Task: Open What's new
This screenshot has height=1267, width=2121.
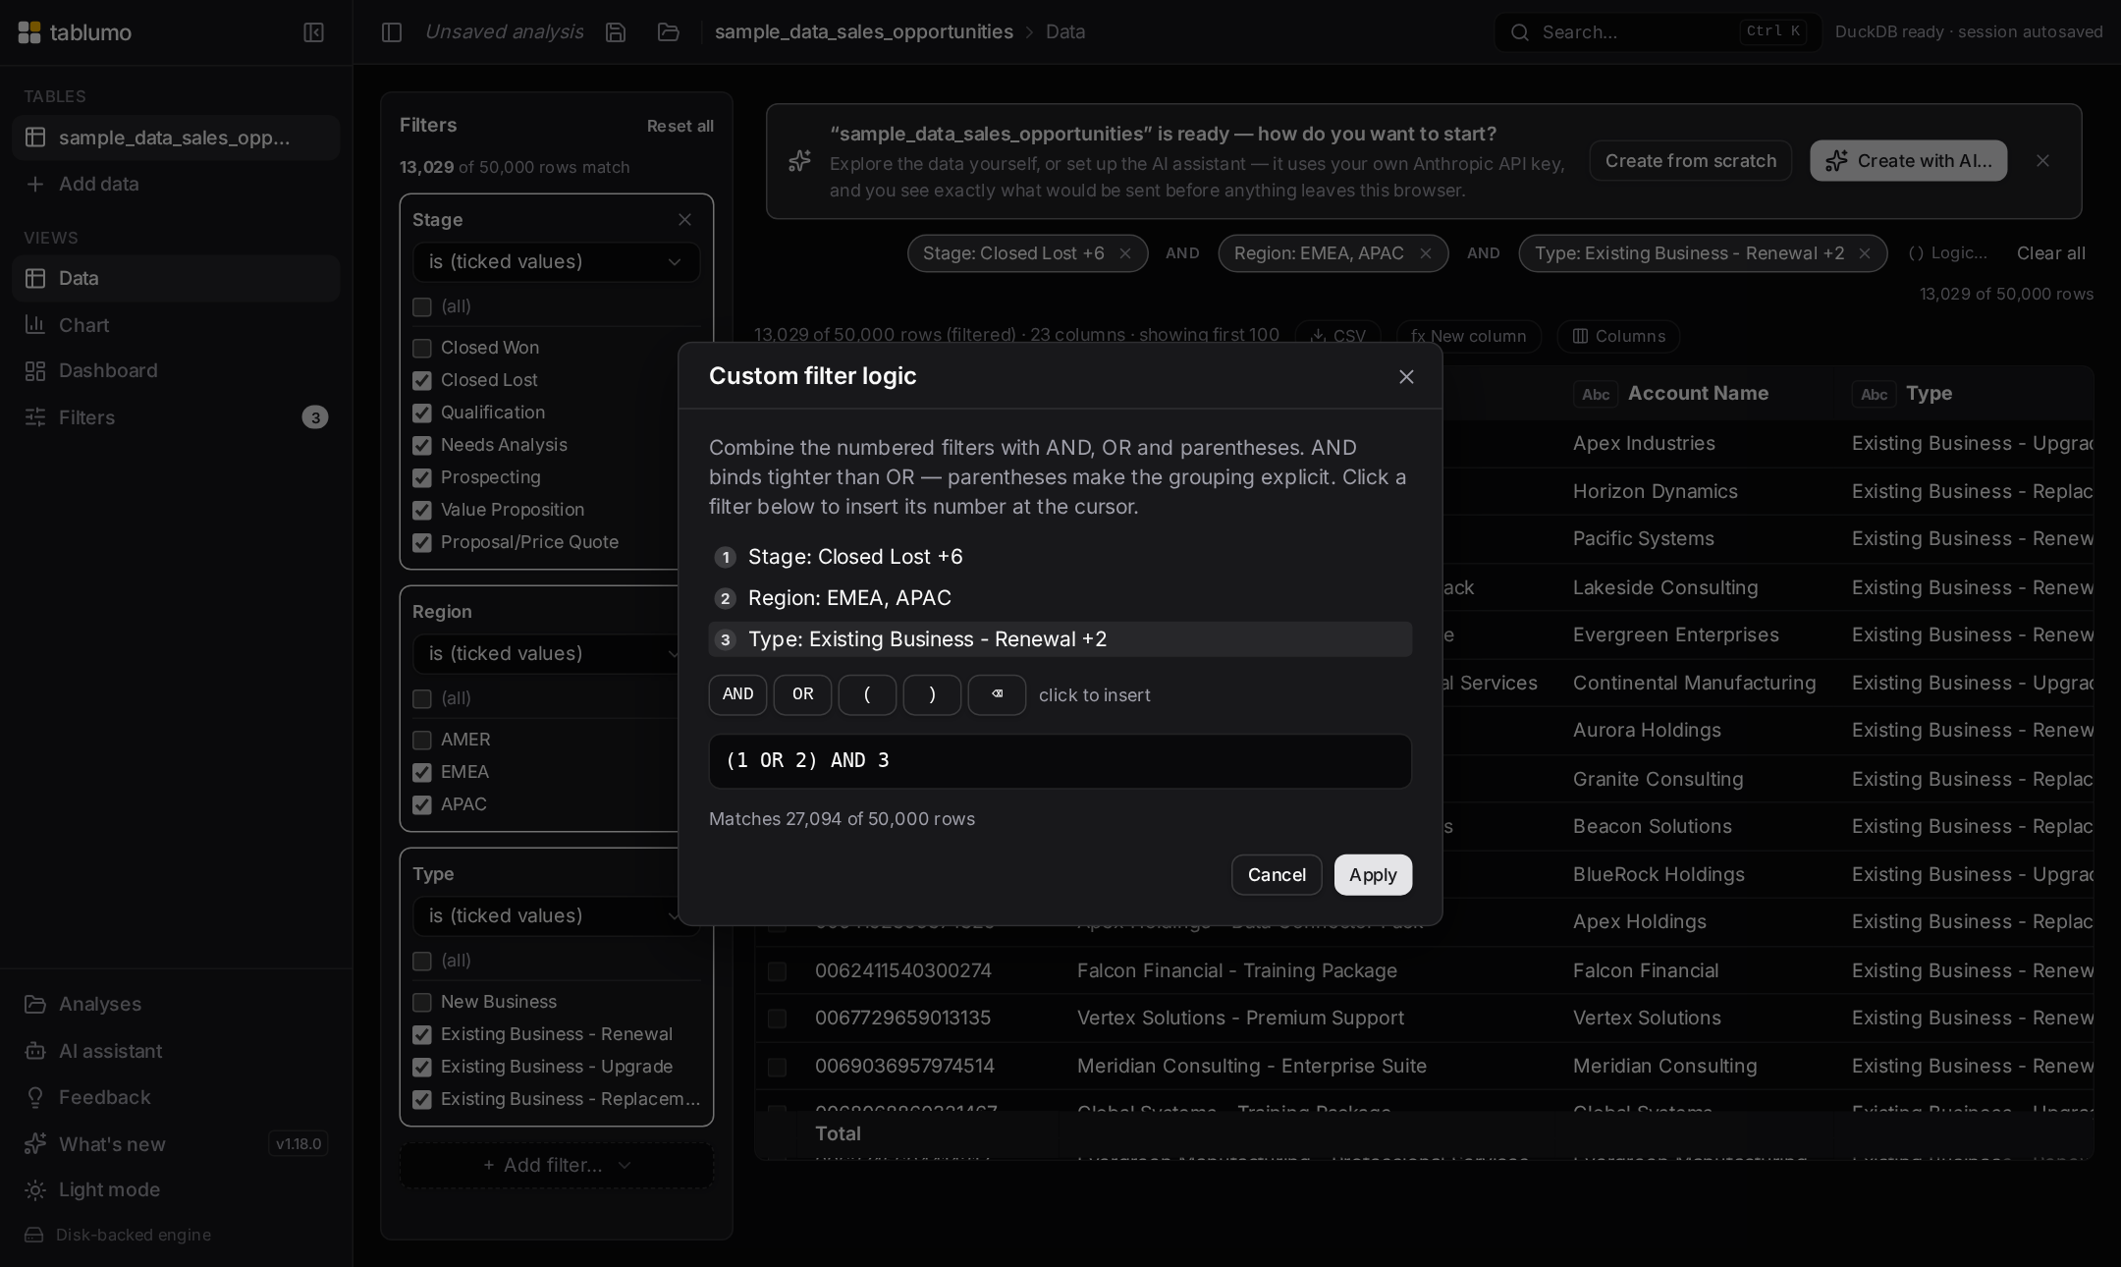Action: coord(176,1144)
